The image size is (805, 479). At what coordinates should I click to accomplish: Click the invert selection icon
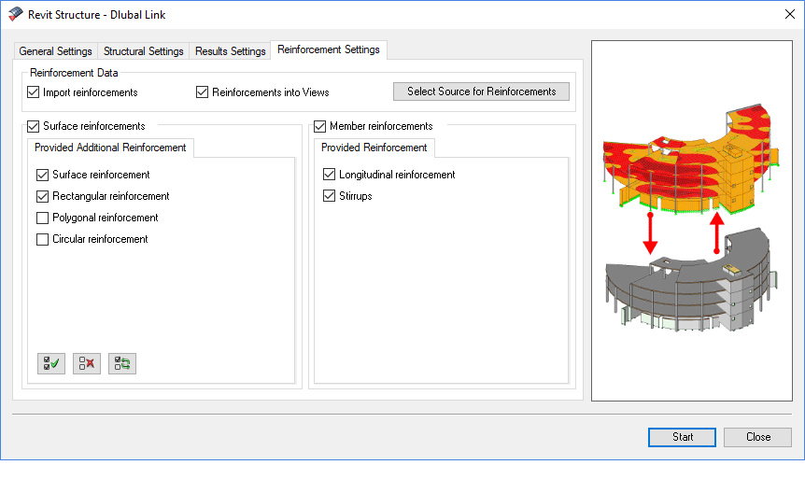122,364
